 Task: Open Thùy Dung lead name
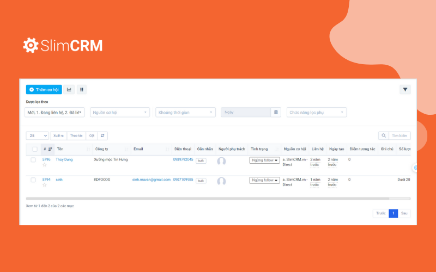click(64, 159)
